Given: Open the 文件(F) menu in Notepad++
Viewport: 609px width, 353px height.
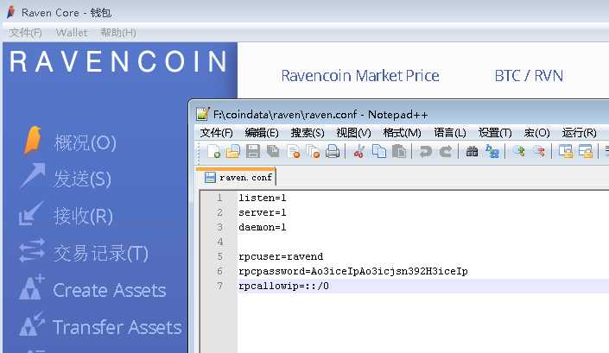Looking at the screenshot, I should click(216, 133).
